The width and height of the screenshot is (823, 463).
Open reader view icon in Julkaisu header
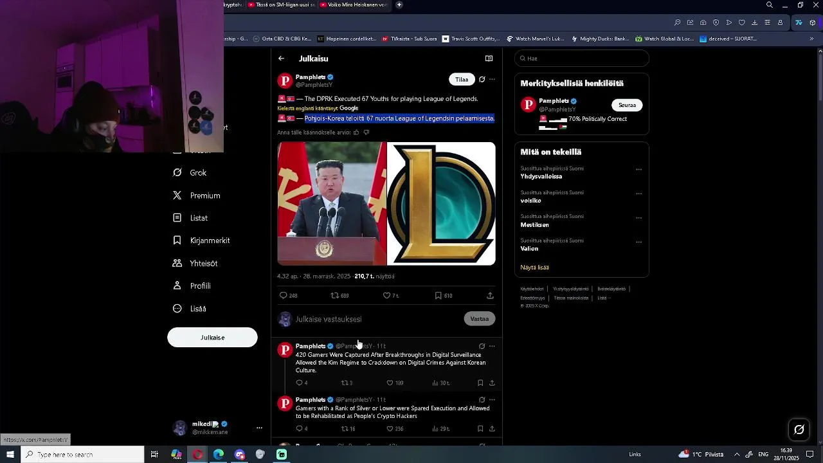click(489, 59)
